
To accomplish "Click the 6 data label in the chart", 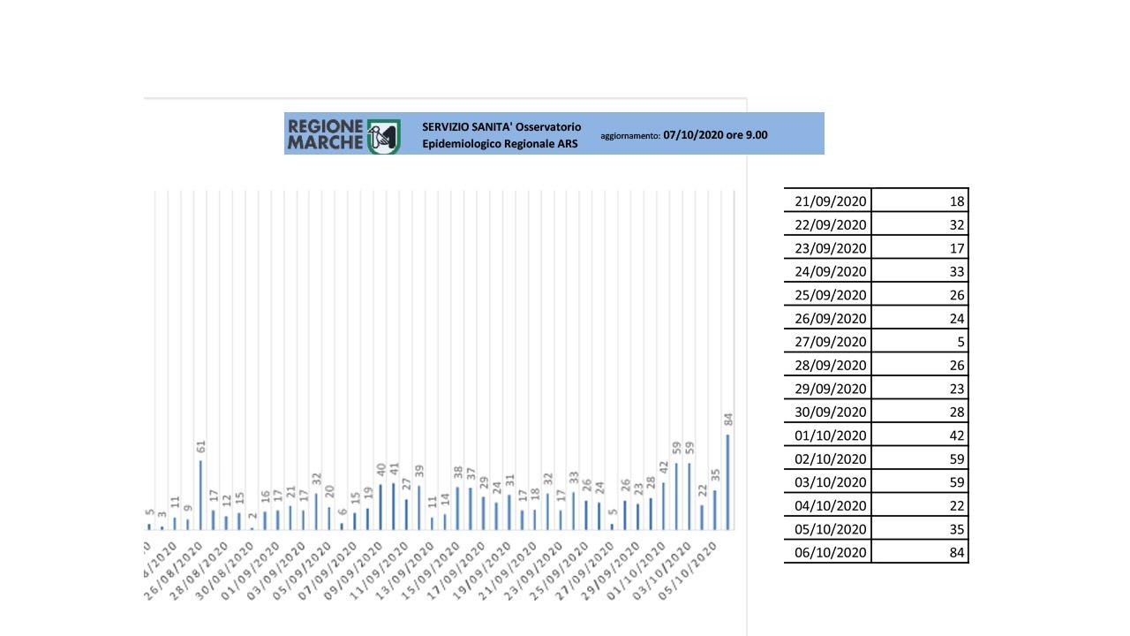I will point(343,512).
